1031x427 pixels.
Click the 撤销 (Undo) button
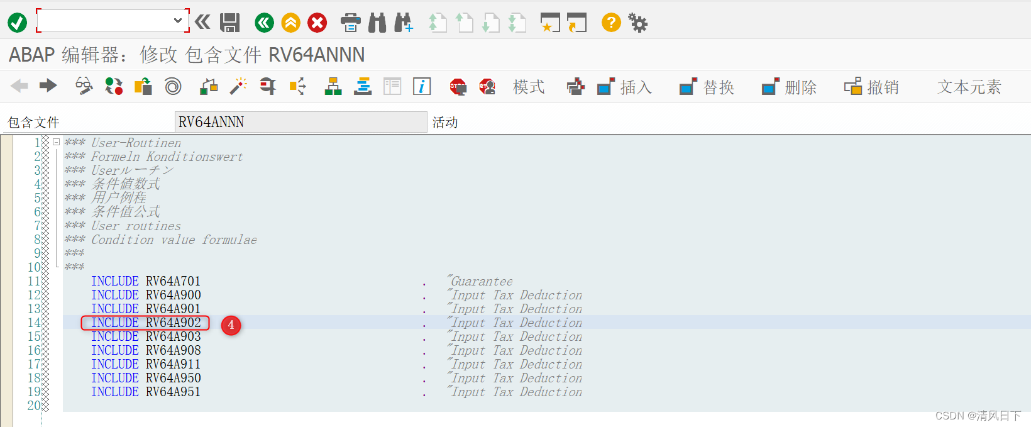click(x=871, y=87)
